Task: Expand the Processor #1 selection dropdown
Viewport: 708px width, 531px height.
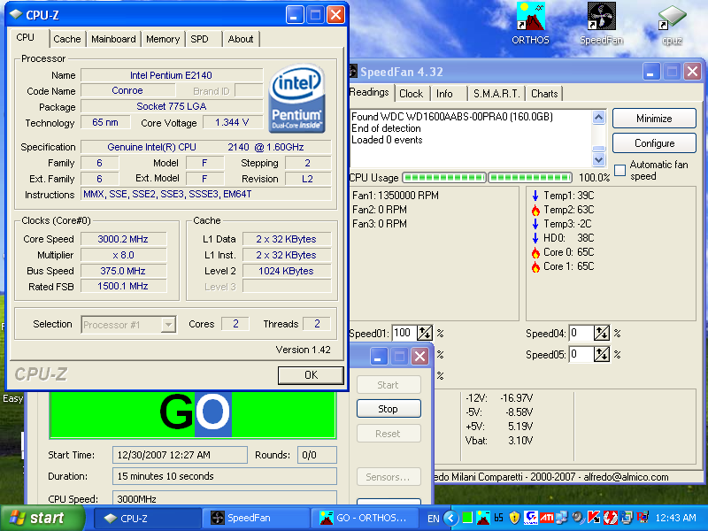Action: (x=168, y=325)
